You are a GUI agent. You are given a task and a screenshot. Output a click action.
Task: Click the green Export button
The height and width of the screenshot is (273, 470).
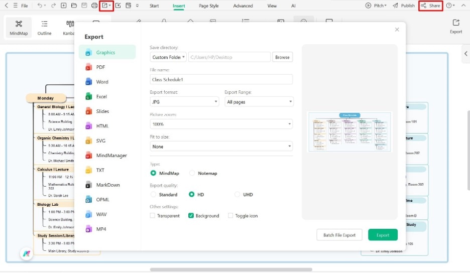pyautogui.click(x=383, y=235)
